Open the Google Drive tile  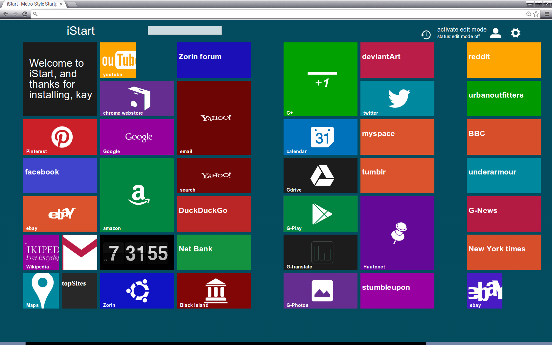[x=320, y=175]
